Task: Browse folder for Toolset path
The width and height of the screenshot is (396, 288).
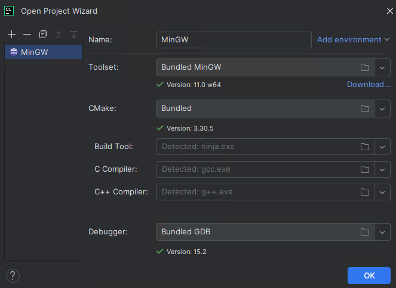Action: tap(364, 67)
